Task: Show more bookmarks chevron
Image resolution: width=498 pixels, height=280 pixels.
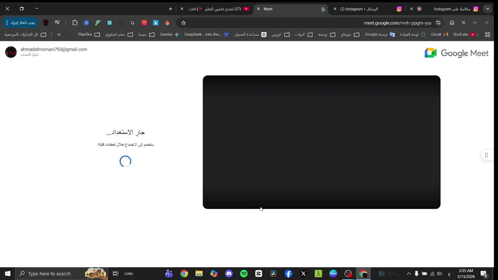Action: (59, 35)
